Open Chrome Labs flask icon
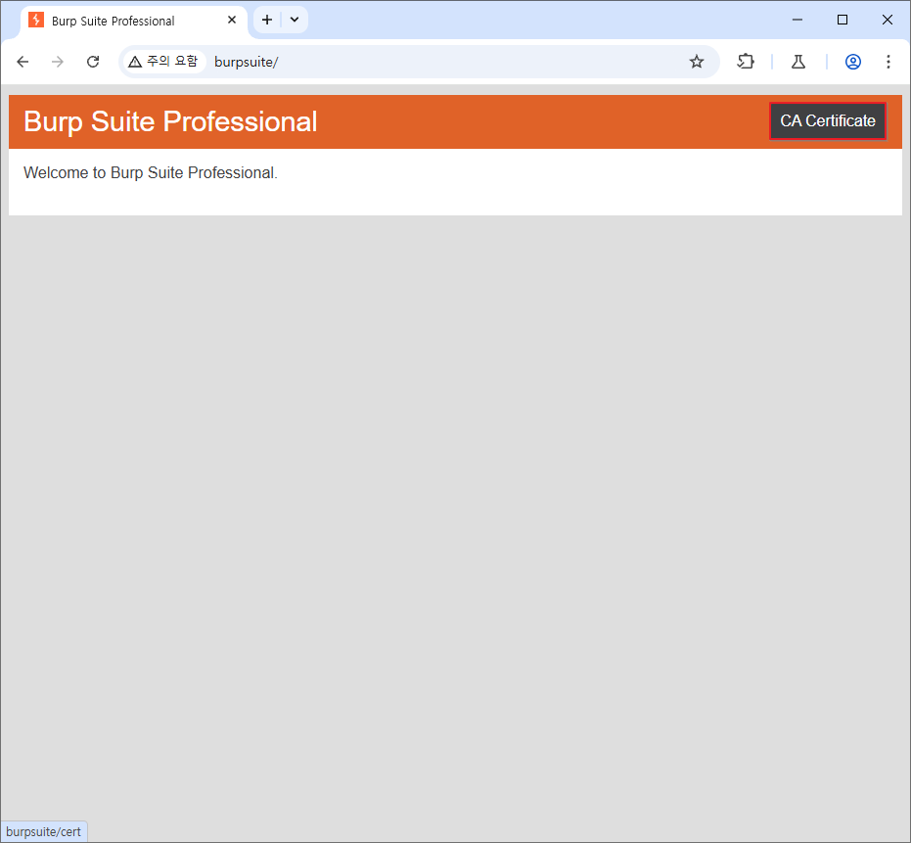The image size is (911, 843). click(798, 62)
